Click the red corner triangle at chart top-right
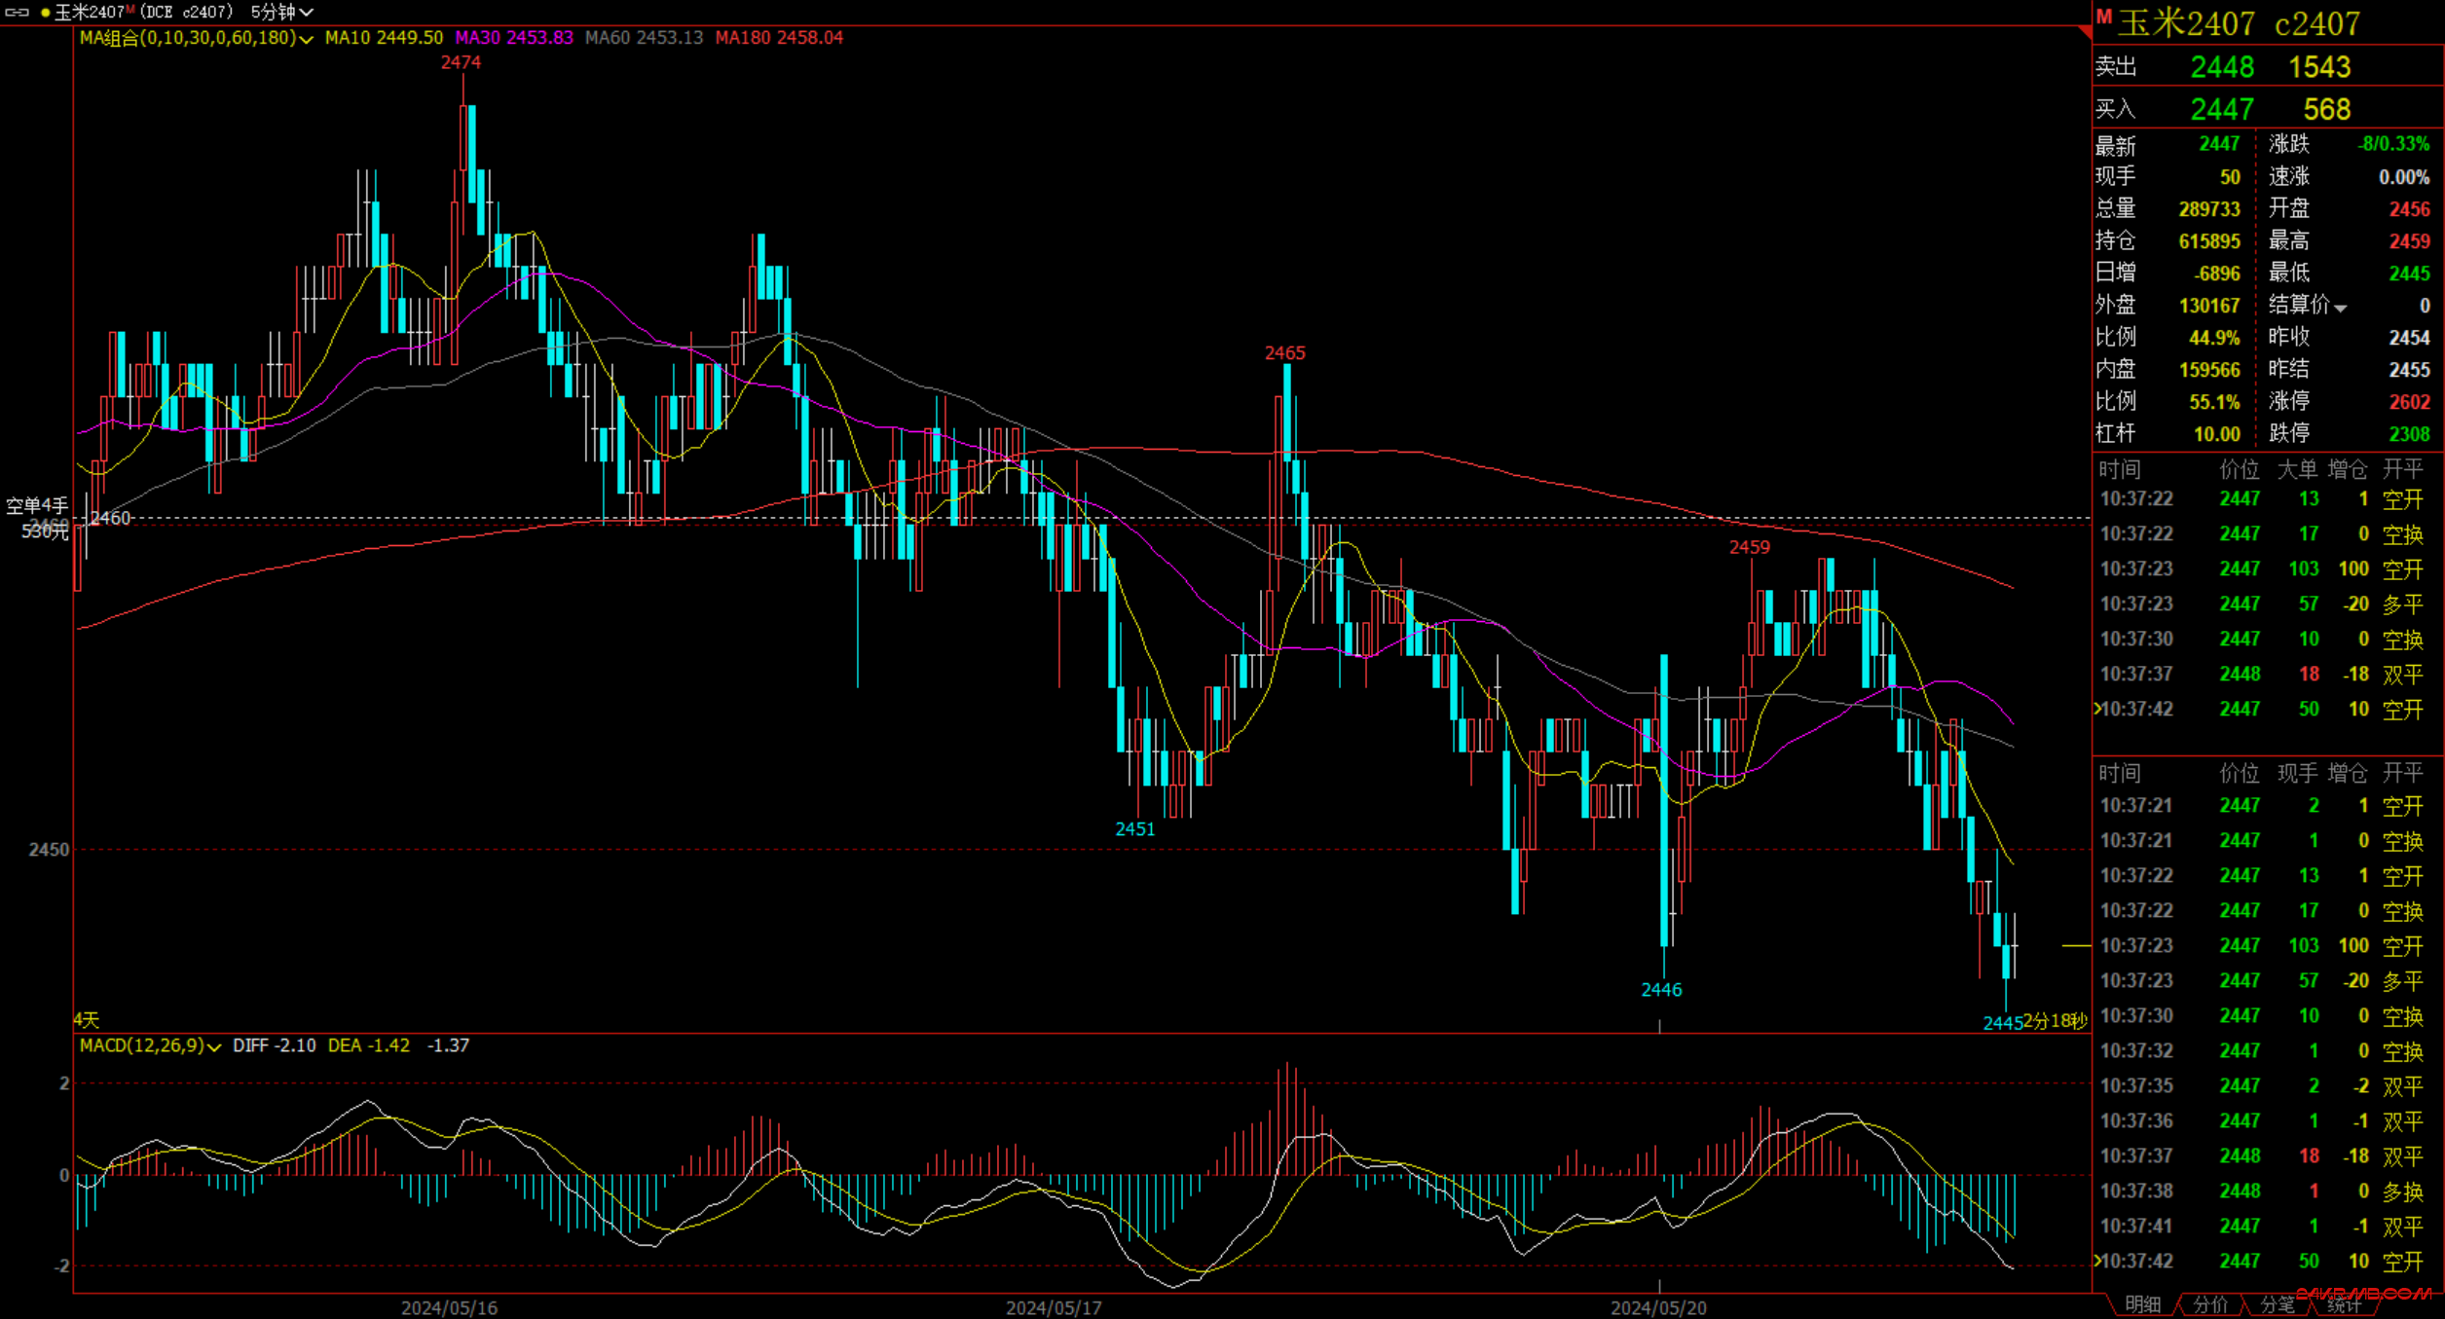 click(2085, 32)
